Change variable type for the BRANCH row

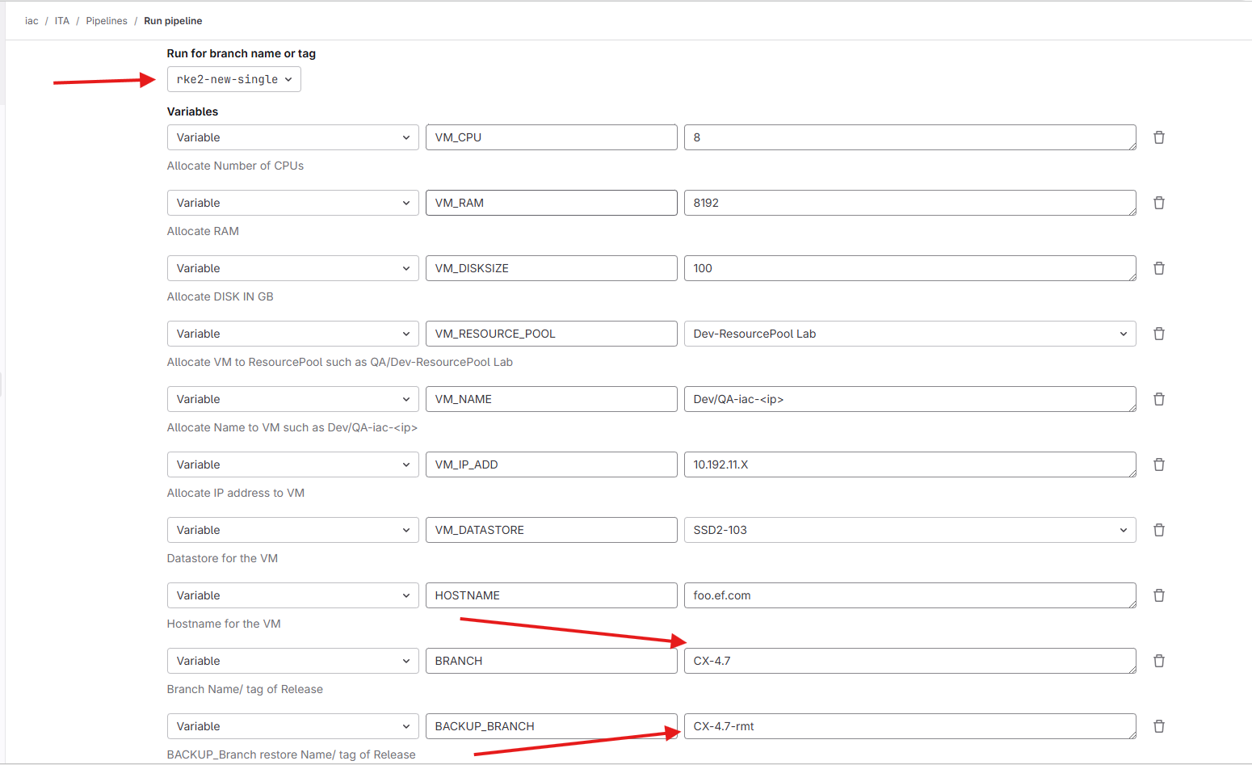click(292, 661)
